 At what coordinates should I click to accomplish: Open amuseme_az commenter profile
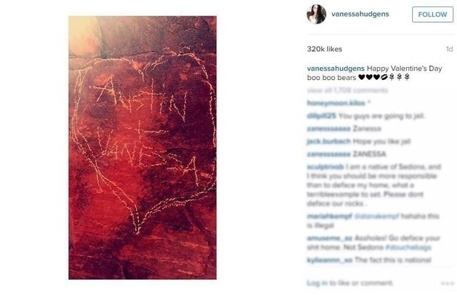[329, 238]
